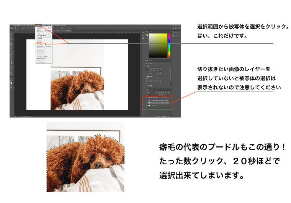
Task: Select the Eyedropper tool
Action: coord(11,46)
